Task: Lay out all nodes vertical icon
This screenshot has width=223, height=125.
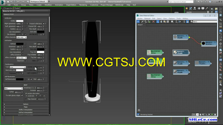Action: [176, 22]
